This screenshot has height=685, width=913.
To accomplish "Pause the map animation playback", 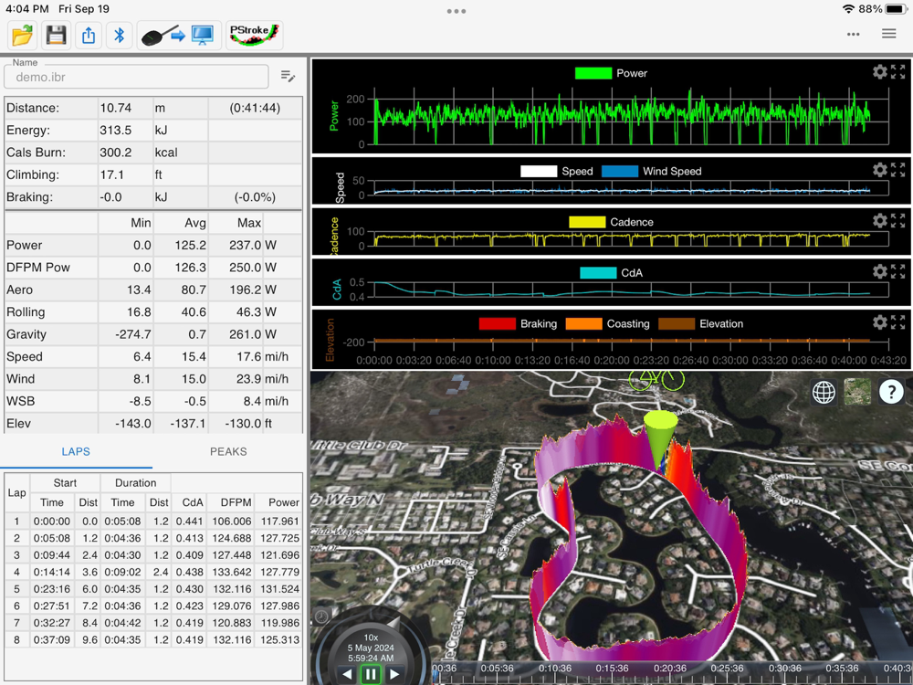I will point(371,674).
